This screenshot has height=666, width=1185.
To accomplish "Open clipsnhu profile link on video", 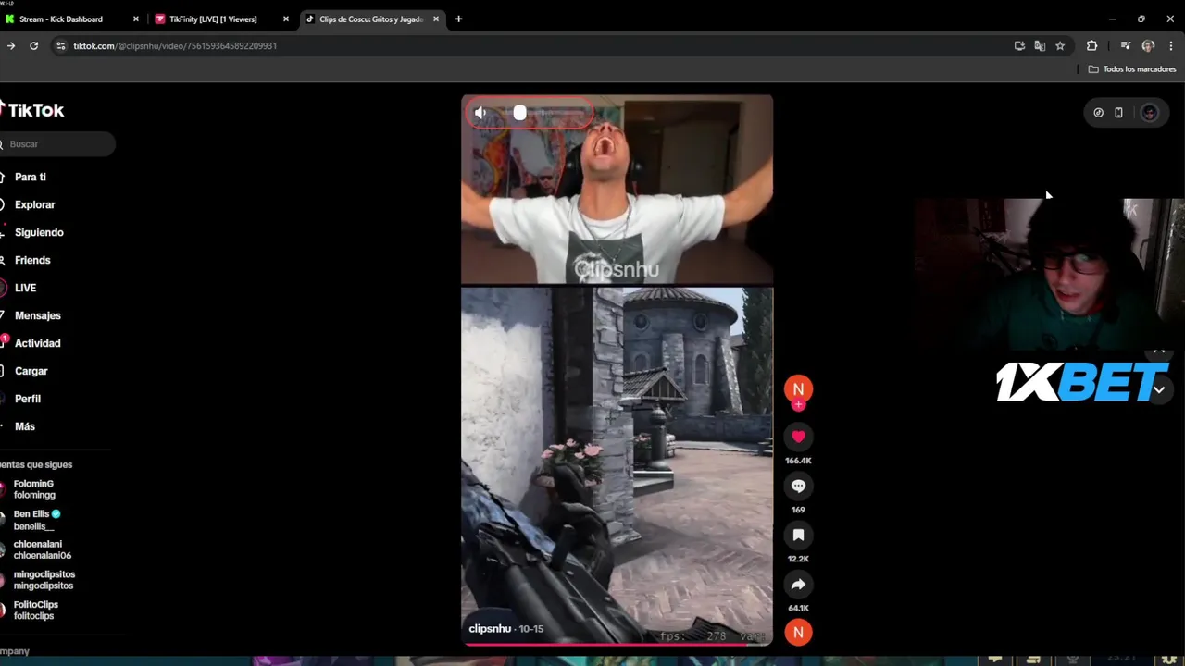I will point(490,629).
